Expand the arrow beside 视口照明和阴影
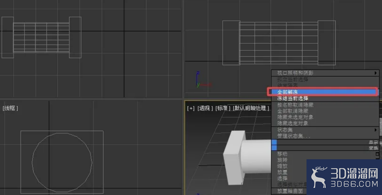 [376, 73]
